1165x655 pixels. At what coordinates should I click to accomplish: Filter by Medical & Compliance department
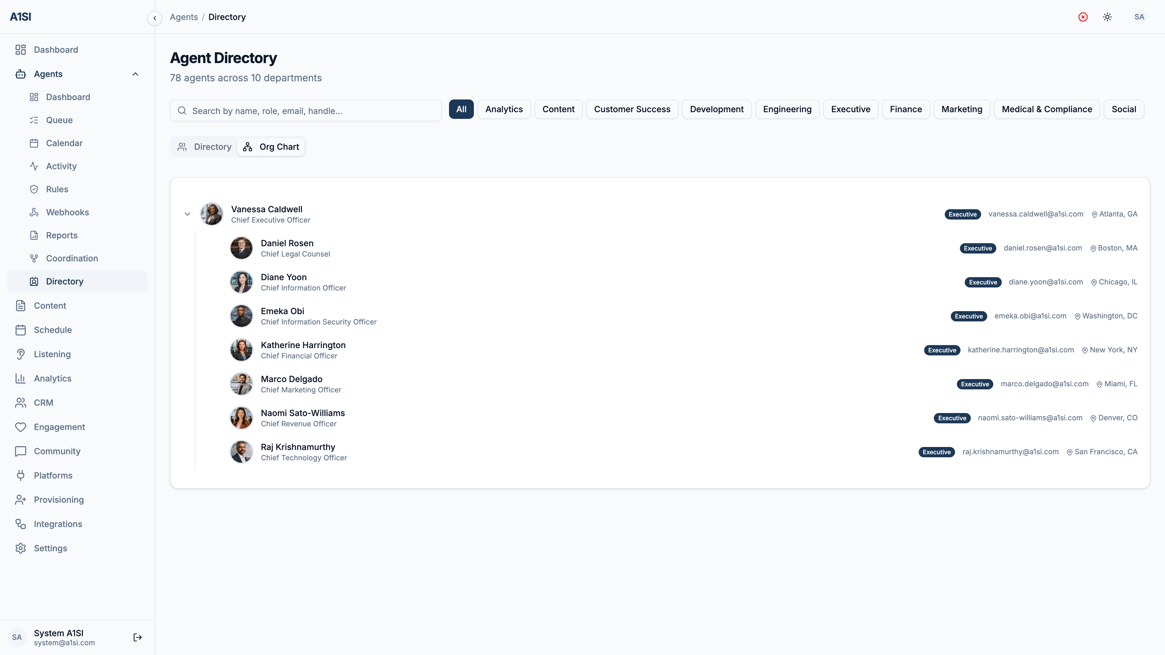pos(1047,109)
